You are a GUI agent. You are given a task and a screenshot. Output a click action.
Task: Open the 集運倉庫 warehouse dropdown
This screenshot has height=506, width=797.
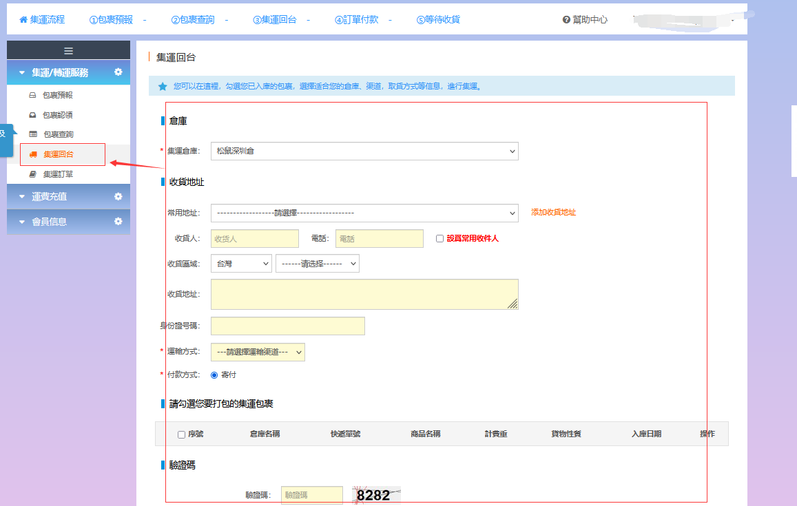click(364, 151)
